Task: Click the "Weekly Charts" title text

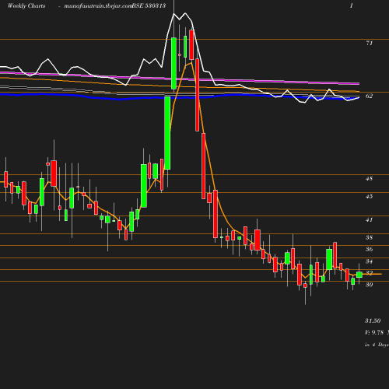Action: 26,5
